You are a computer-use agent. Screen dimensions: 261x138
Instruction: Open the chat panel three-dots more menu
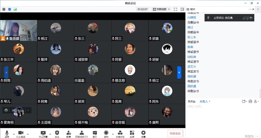250,9
